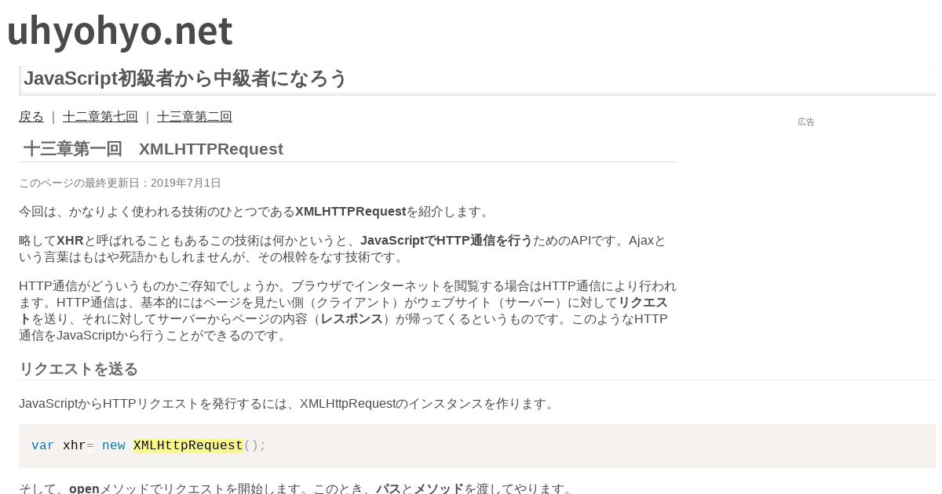Go back via the 戻る link

click(31, 117)
